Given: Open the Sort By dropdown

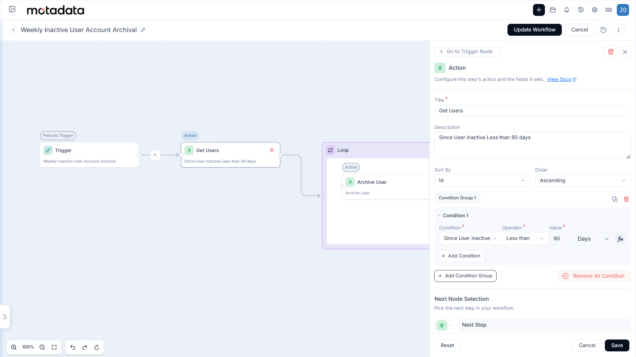Looking at the screenshot, I should point(482,180).
